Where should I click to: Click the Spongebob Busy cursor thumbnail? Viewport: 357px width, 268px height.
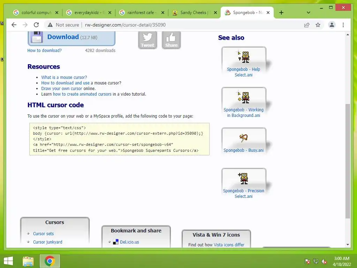244,138
